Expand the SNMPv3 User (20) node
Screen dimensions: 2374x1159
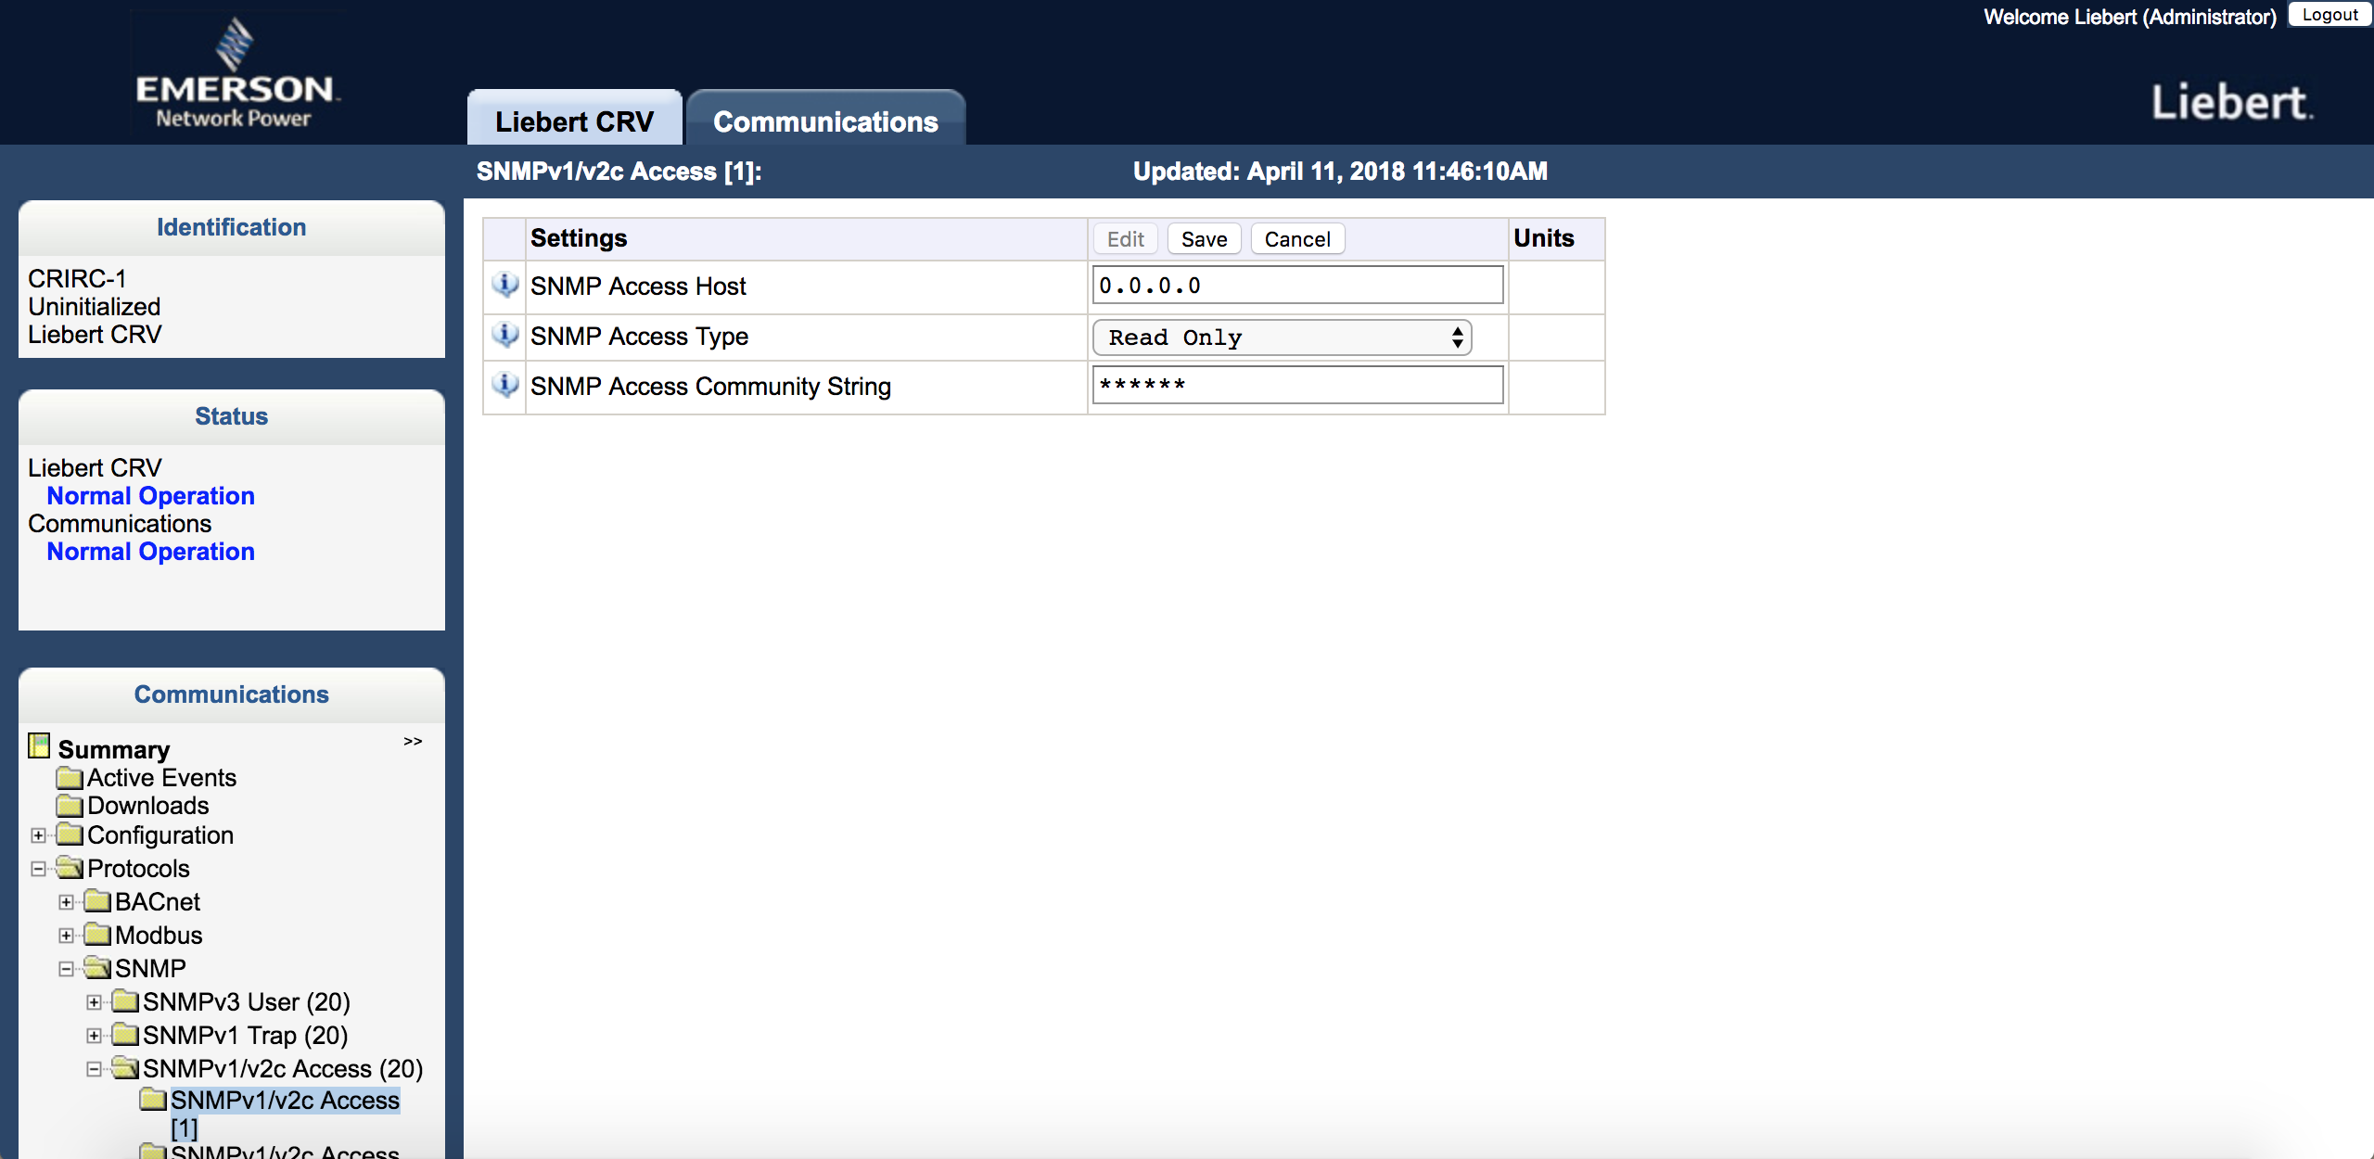(x=95, y=1002)
